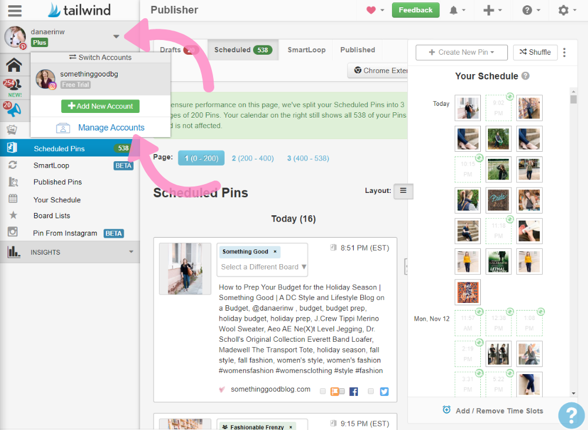Select the empty 10:15 PM time slot

(467, 169)
